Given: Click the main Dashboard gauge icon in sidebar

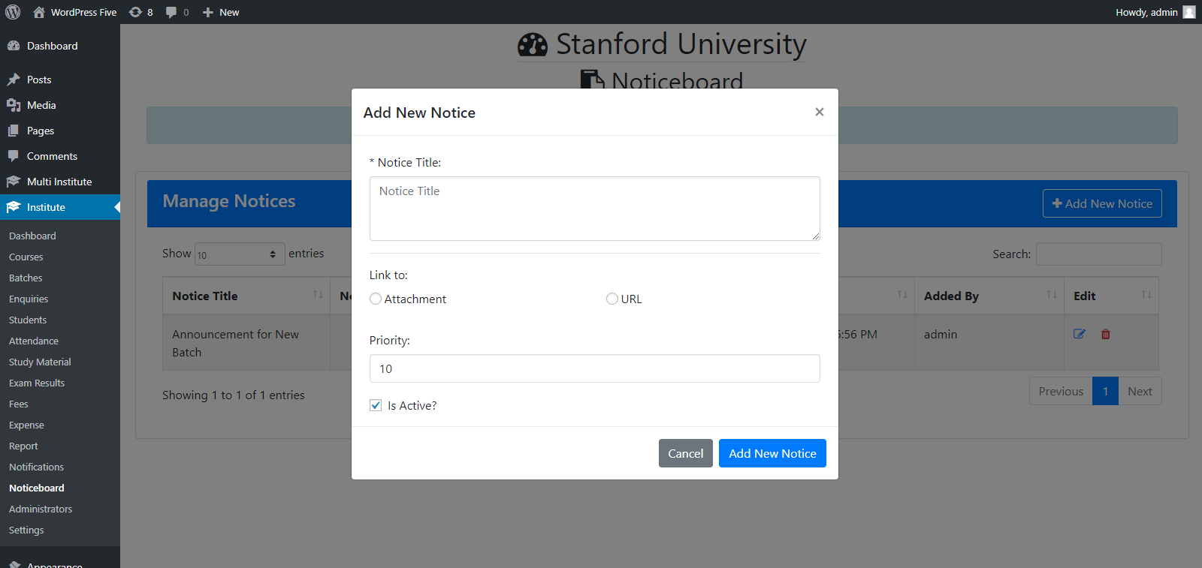Looking at the screenshot, I should tap(14, 46).
